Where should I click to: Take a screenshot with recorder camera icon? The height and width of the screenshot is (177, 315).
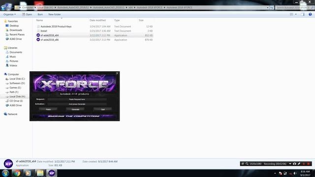click(294, 164)
